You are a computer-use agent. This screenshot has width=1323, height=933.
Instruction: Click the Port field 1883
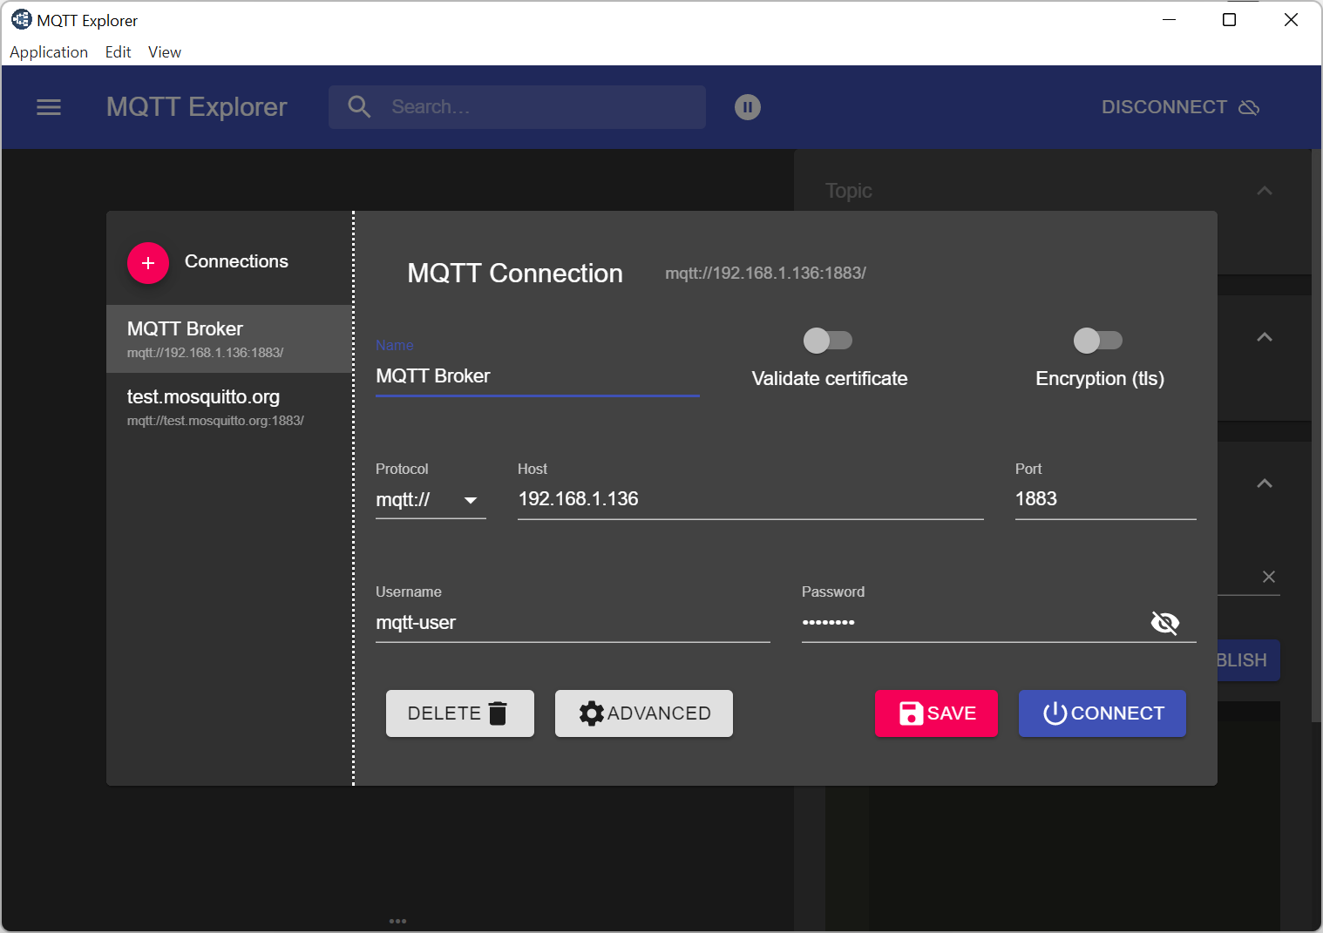coord(1105,499)
